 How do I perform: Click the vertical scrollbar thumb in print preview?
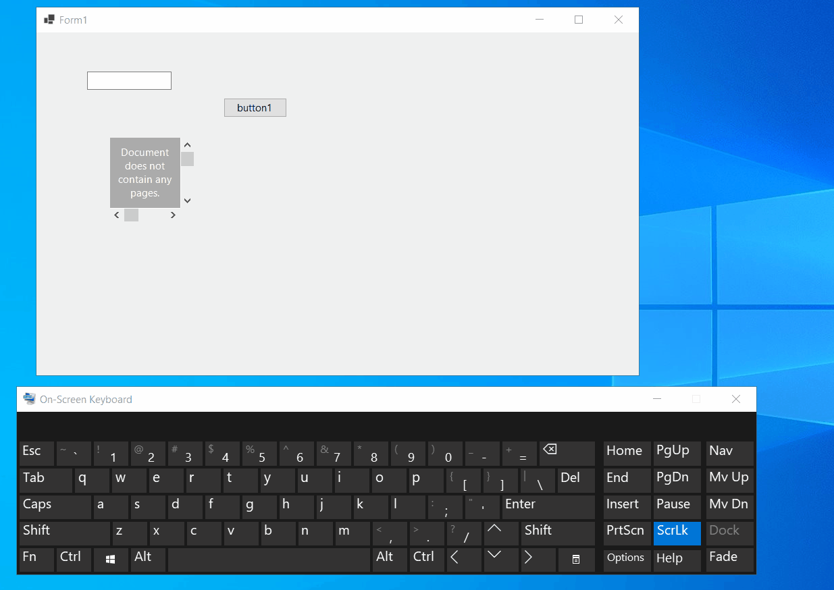[188, 159]
